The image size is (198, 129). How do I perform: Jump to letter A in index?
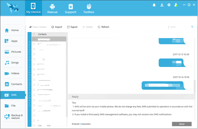tap(29, 42)
